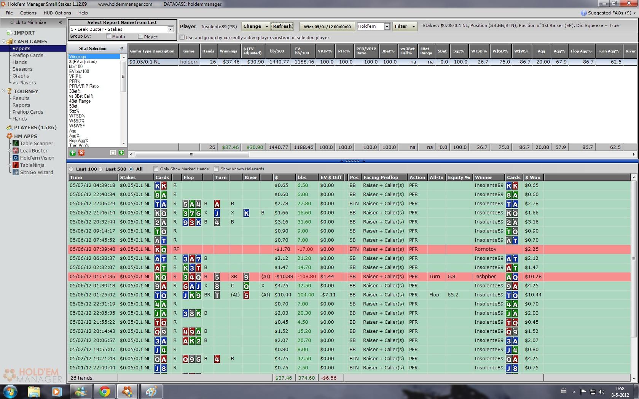Sort hands by the Time column header
Image resolution: width=639 pixels, height=399 pixels.
pos(92,177)
